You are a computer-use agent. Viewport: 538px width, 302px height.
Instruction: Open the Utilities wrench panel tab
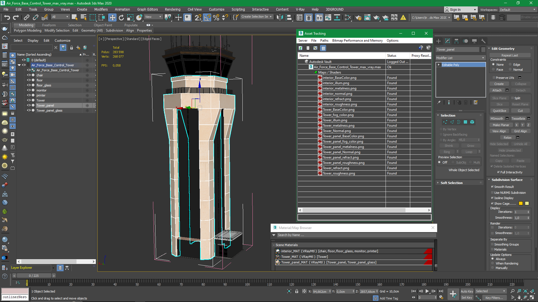(483, 41)
